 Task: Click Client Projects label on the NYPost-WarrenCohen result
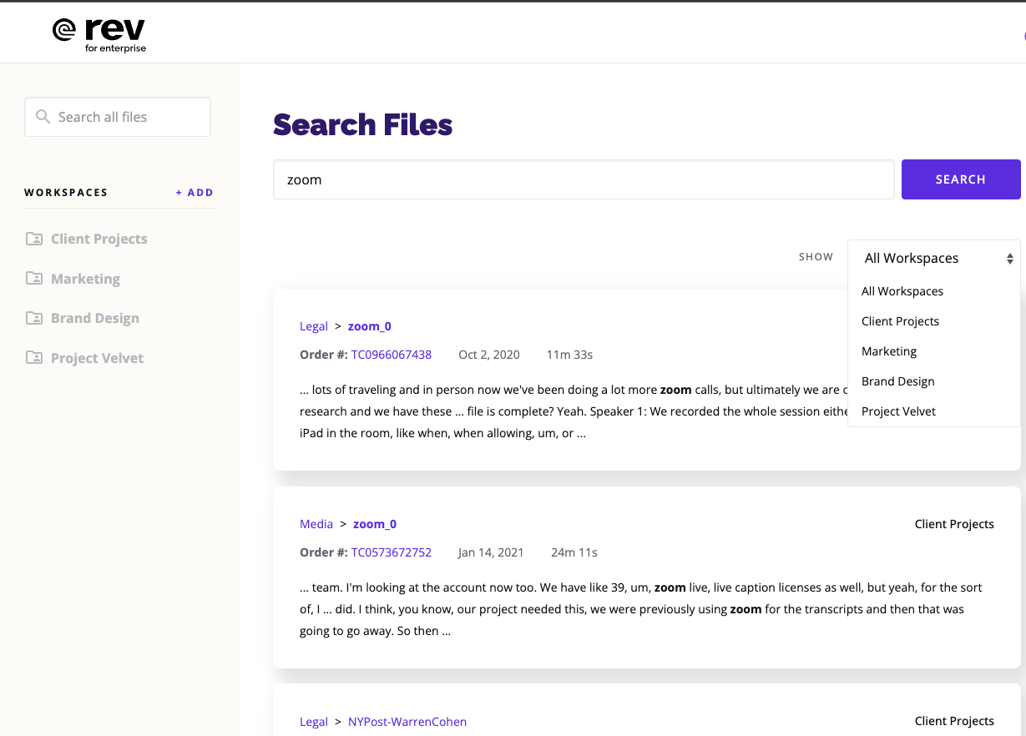click(x=954, y=721)
